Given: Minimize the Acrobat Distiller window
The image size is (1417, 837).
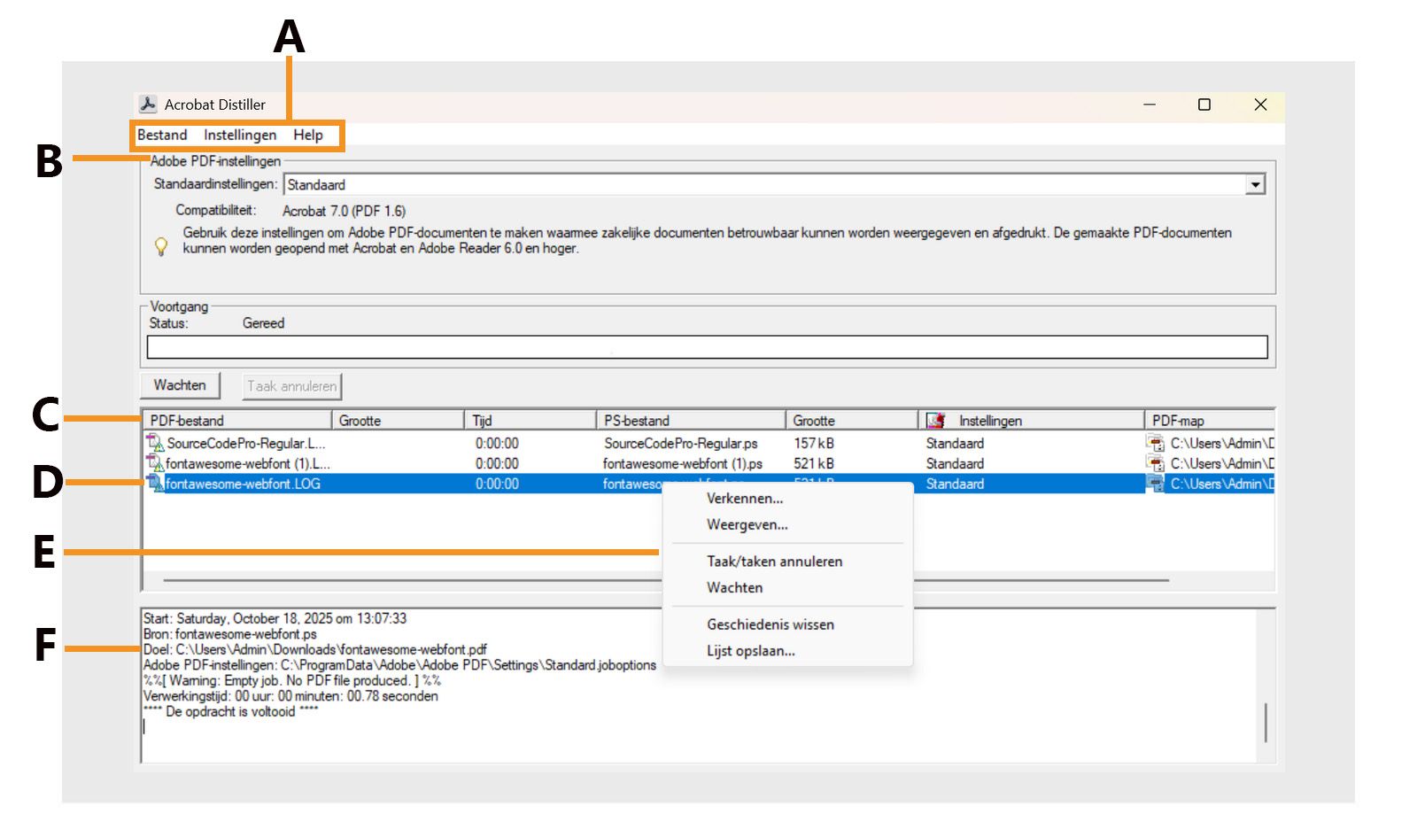Looking at the screenshot, I should 1150,105.
